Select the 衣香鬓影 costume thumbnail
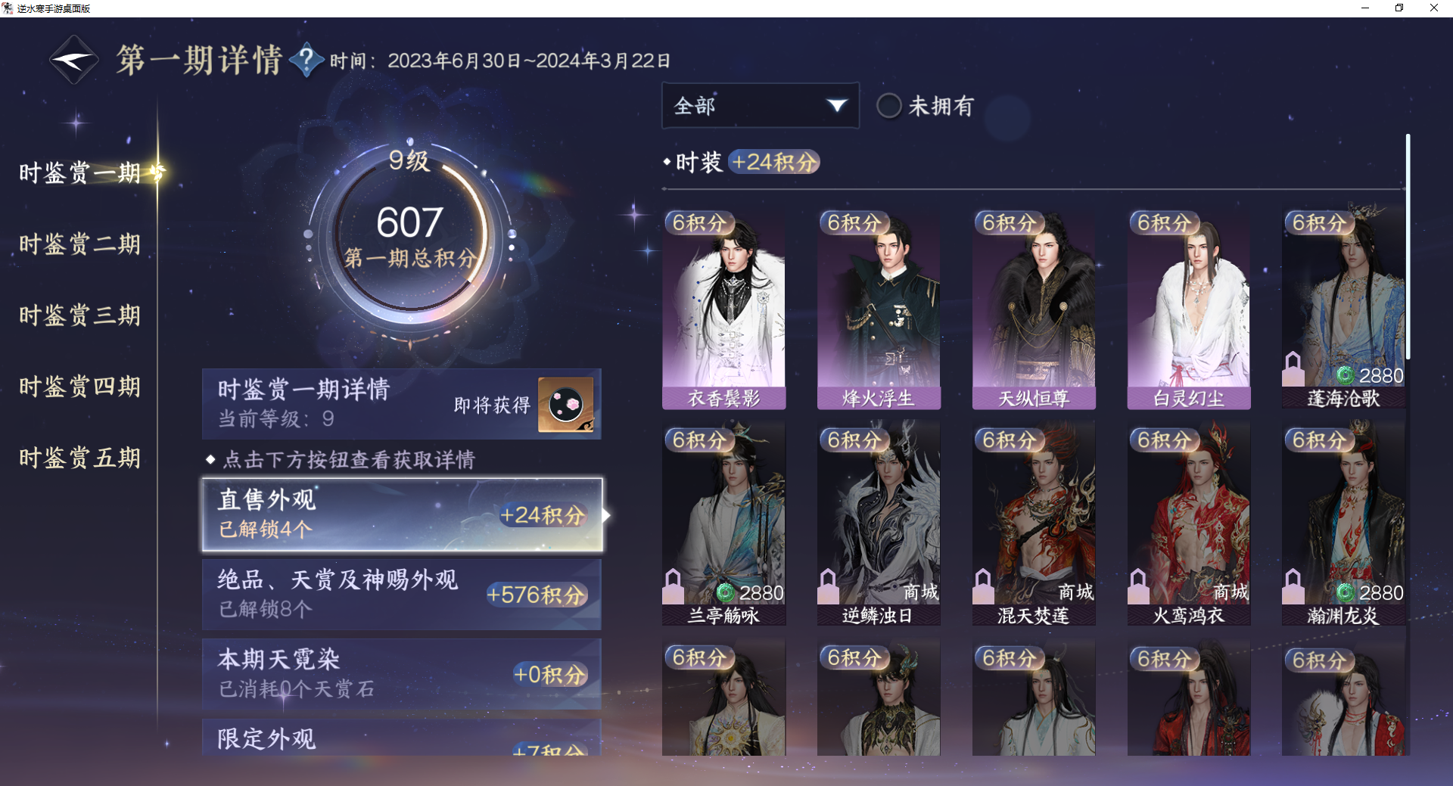This screenshot has width=1453, height=786. (723, 310)
